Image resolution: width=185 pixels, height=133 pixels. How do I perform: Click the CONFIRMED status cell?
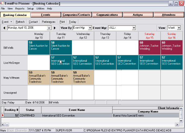point(30,115)
